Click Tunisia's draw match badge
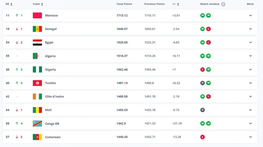Screen dimensions: 263x147 click(202, 83)
